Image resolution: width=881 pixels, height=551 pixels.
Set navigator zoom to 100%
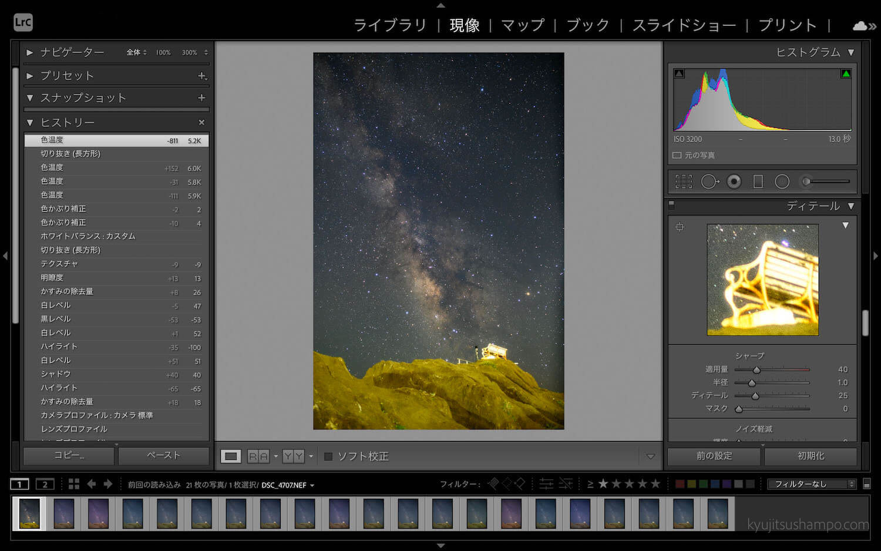click(163, 52)
